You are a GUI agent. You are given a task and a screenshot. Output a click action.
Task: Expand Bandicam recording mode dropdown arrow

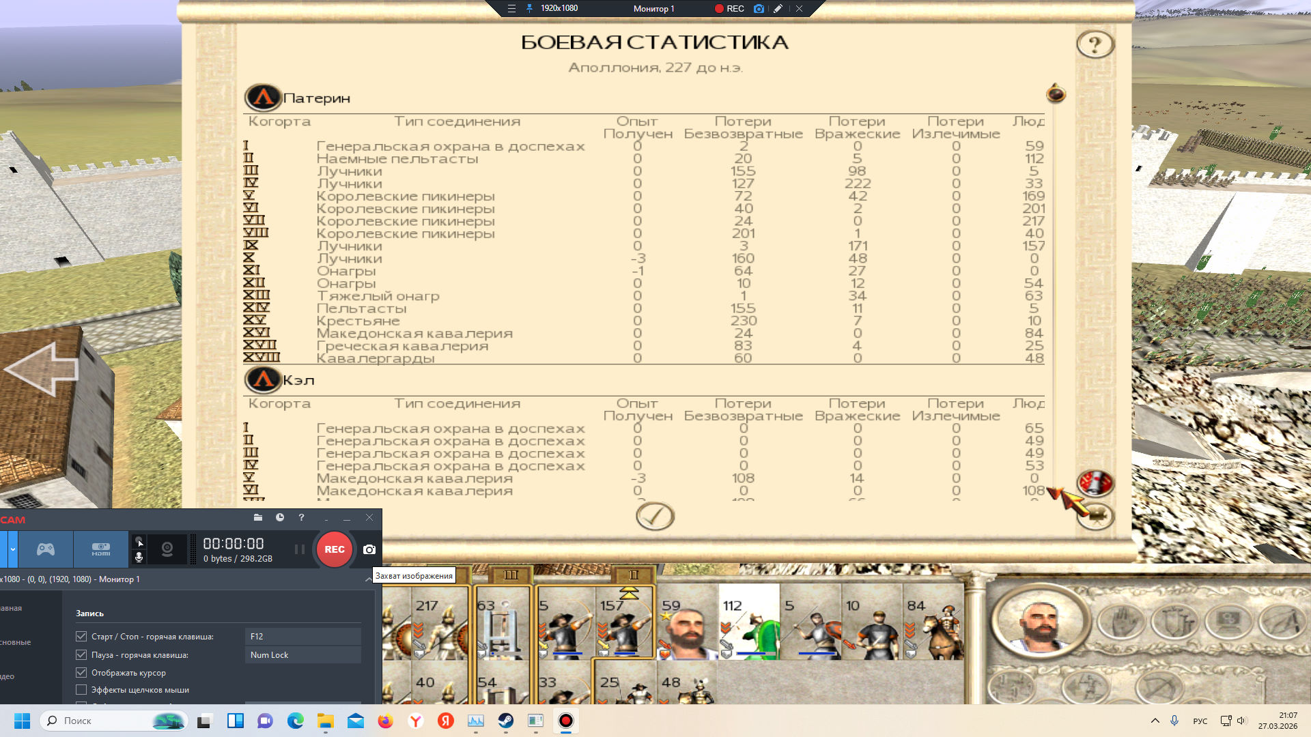12,549
